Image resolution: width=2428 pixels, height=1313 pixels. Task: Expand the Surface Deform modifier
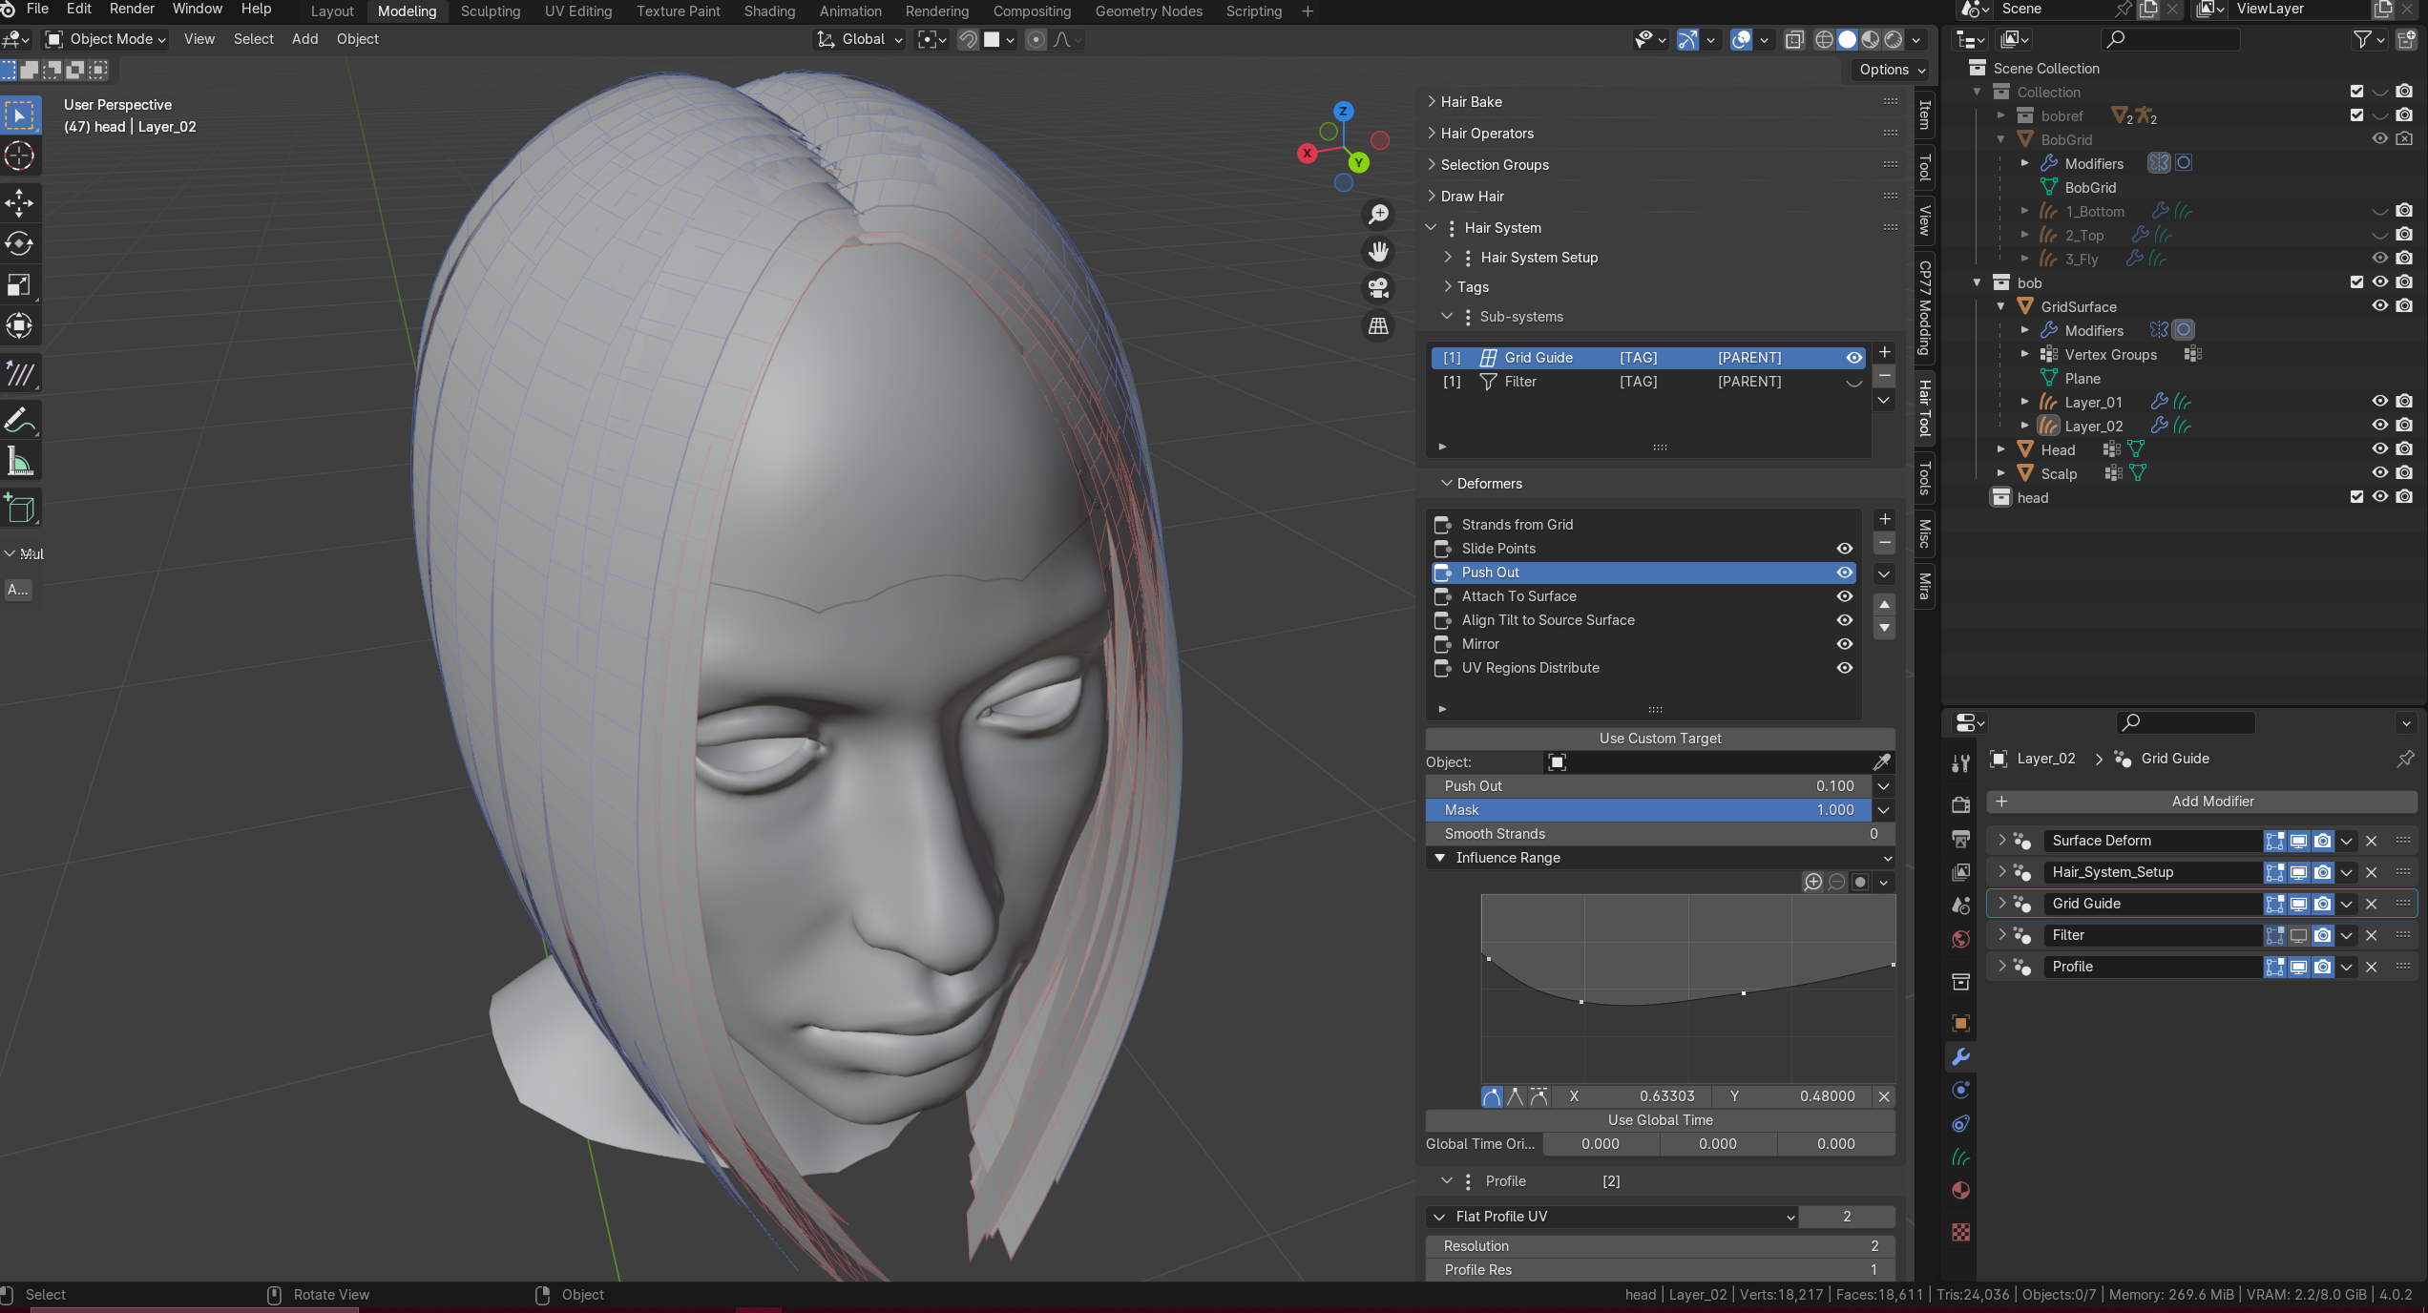click(x=2002, y=841)
